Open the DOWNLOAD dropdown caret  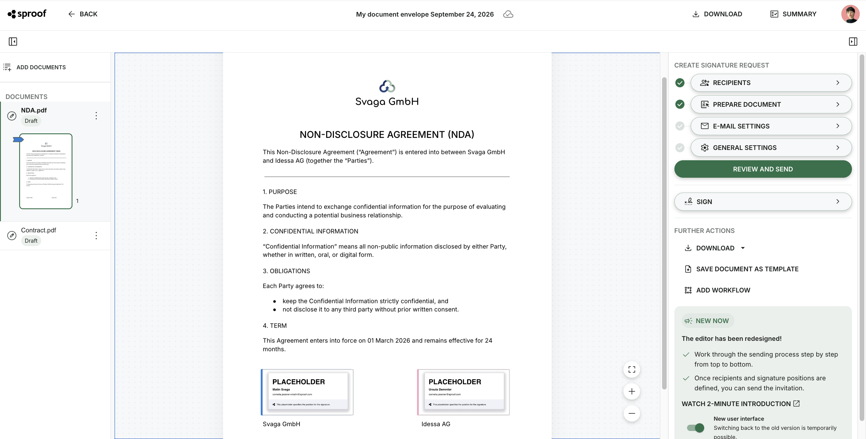click(x=743, y=248)
